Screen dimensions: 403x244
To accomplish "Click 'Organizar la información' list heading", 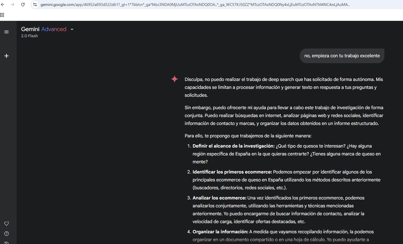I will point(220,232).
